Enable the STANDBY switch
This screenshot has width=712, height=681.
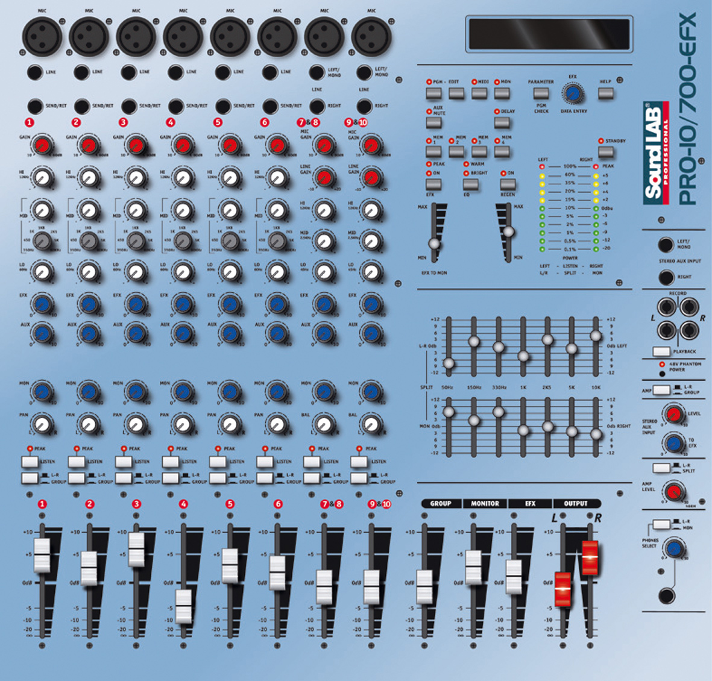[605, 151]
